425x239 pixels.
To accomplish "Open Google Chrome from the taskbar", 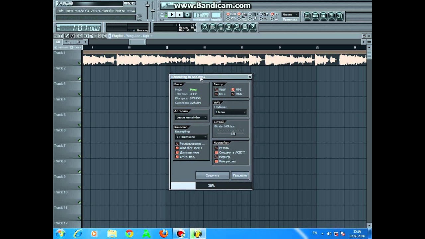I will [129, 233].
